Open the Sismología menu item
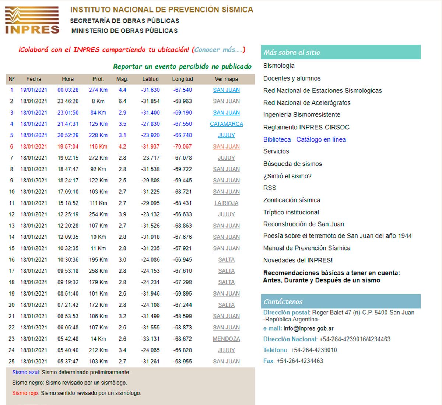 [279, 66]
